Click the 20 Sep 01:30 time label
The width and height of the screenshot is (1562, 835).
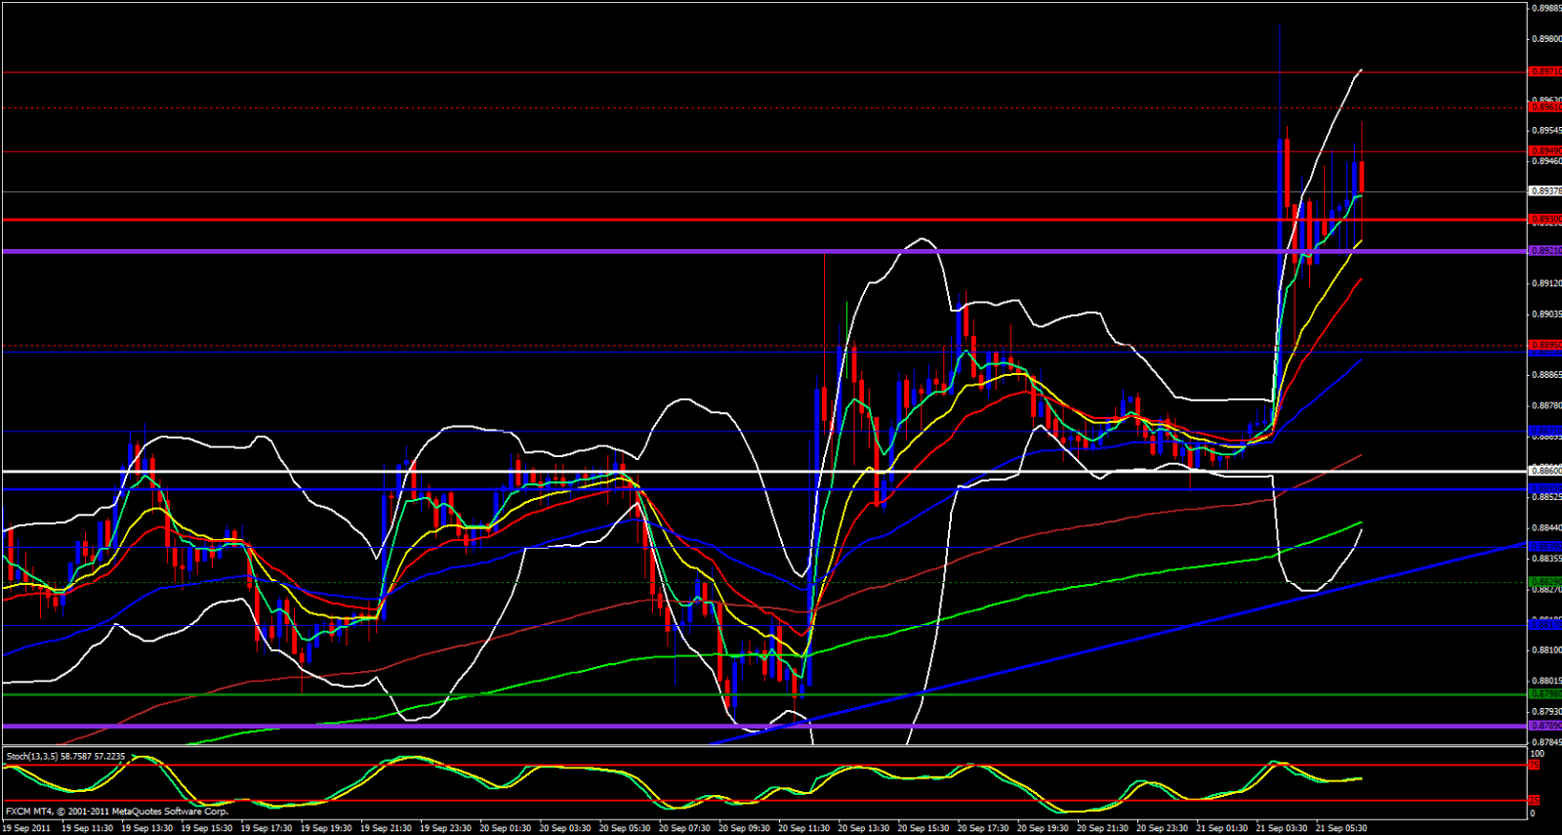tap(506, 828)
